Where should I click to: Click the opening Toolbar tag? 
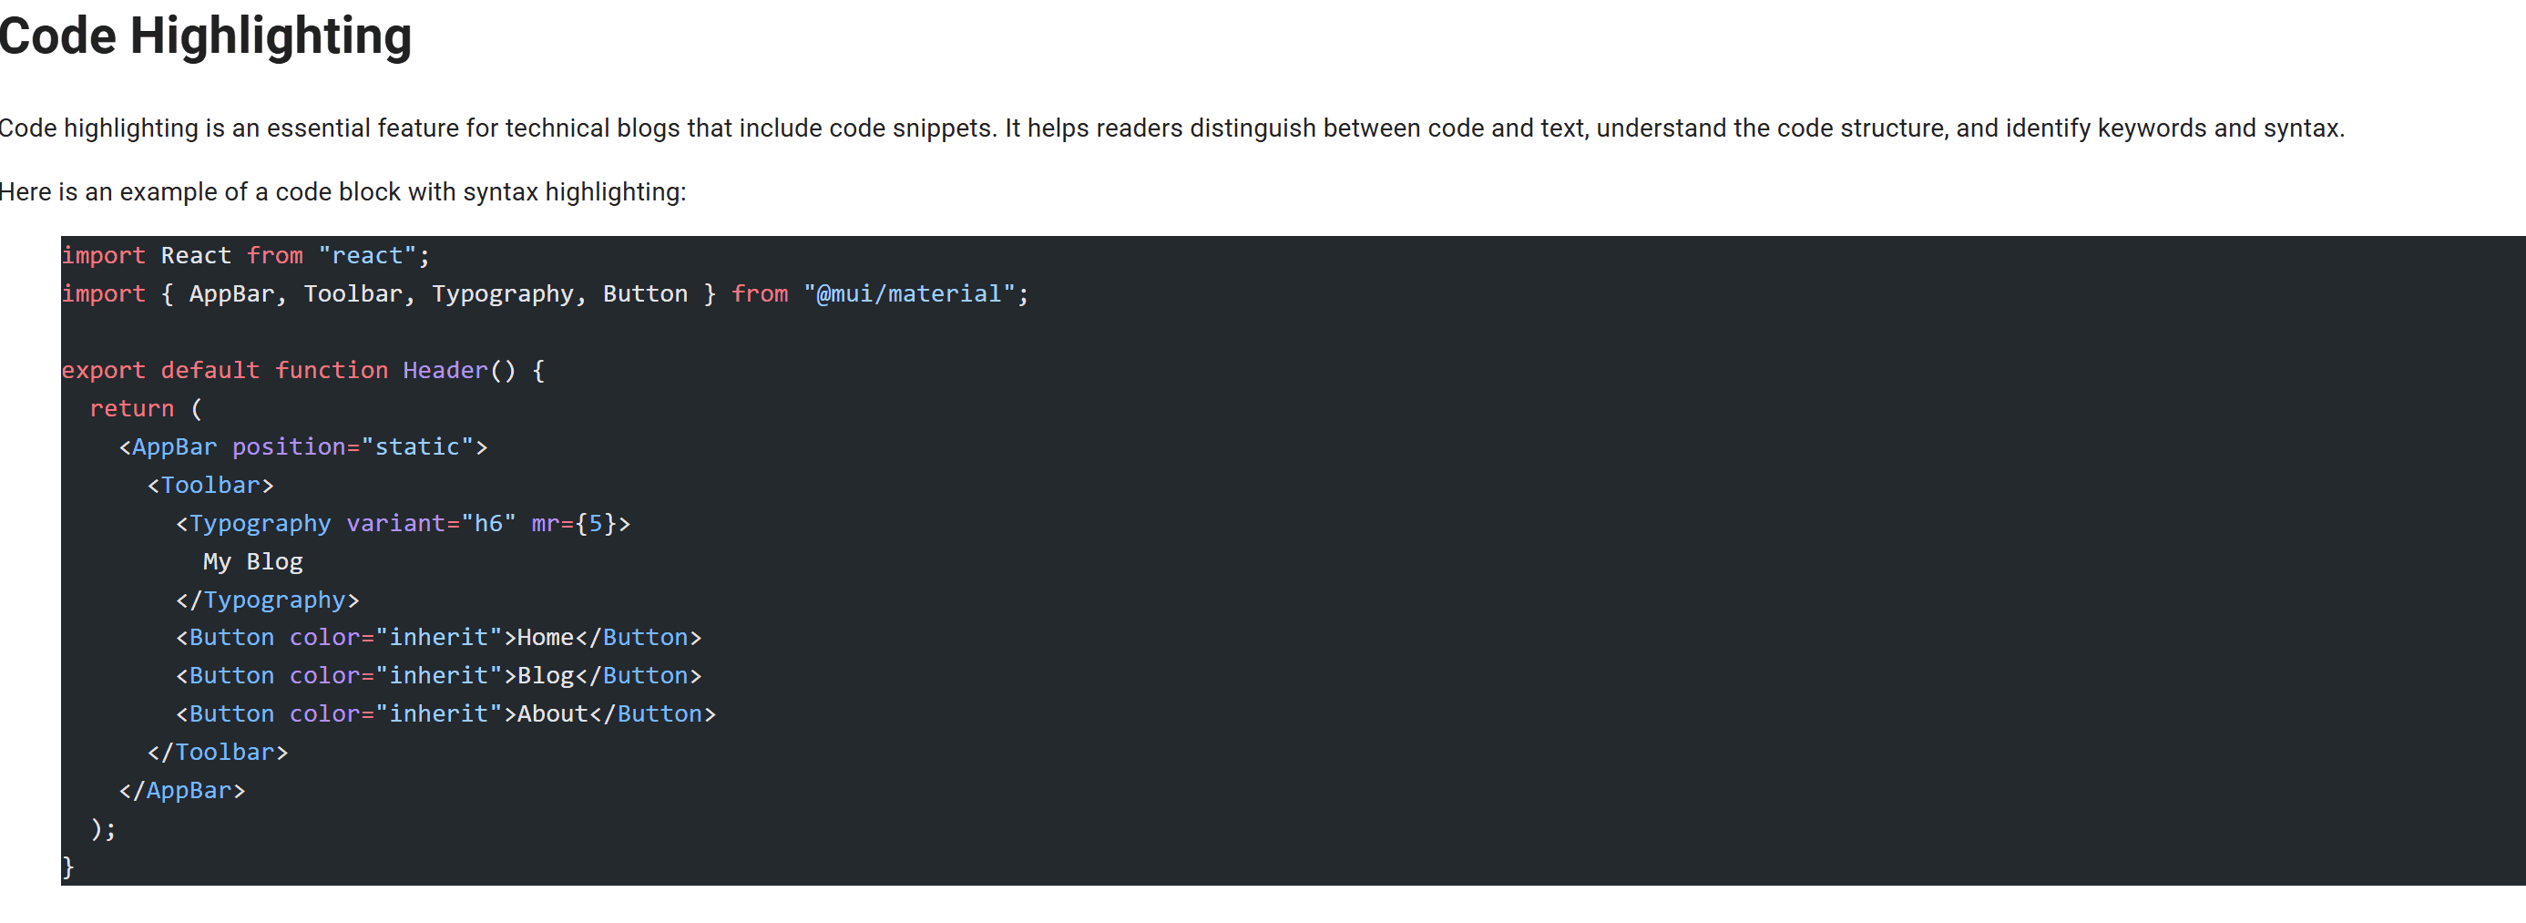[210, 486]
